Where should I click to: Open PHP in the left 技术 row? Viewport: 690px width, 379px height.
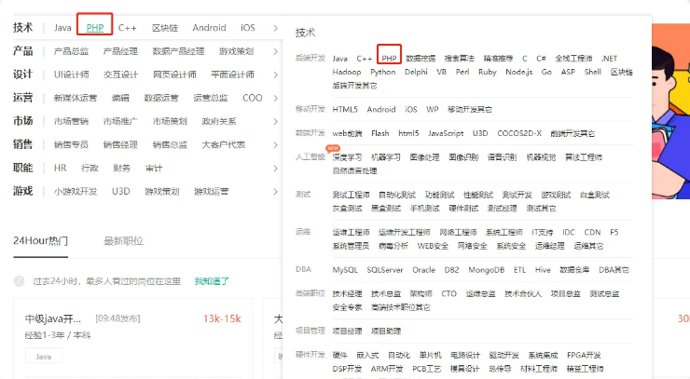(95, 28)
